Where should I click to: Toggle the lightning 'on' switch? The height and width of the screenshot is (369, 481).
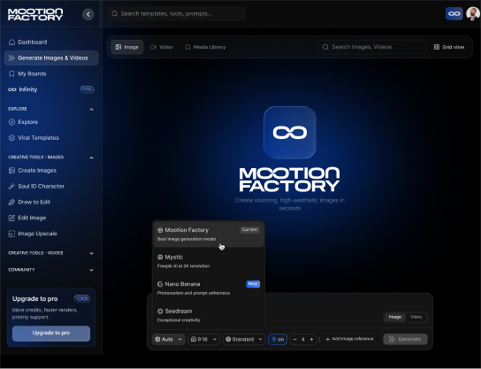[278, 339]
